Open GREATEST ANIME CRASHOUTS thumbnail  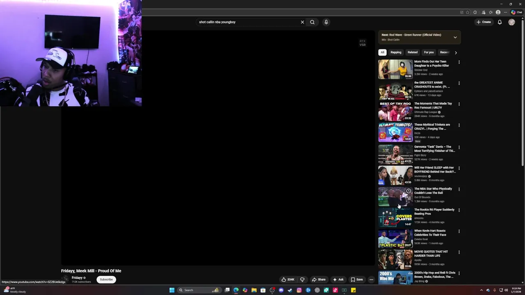click(x=395, y=90)
